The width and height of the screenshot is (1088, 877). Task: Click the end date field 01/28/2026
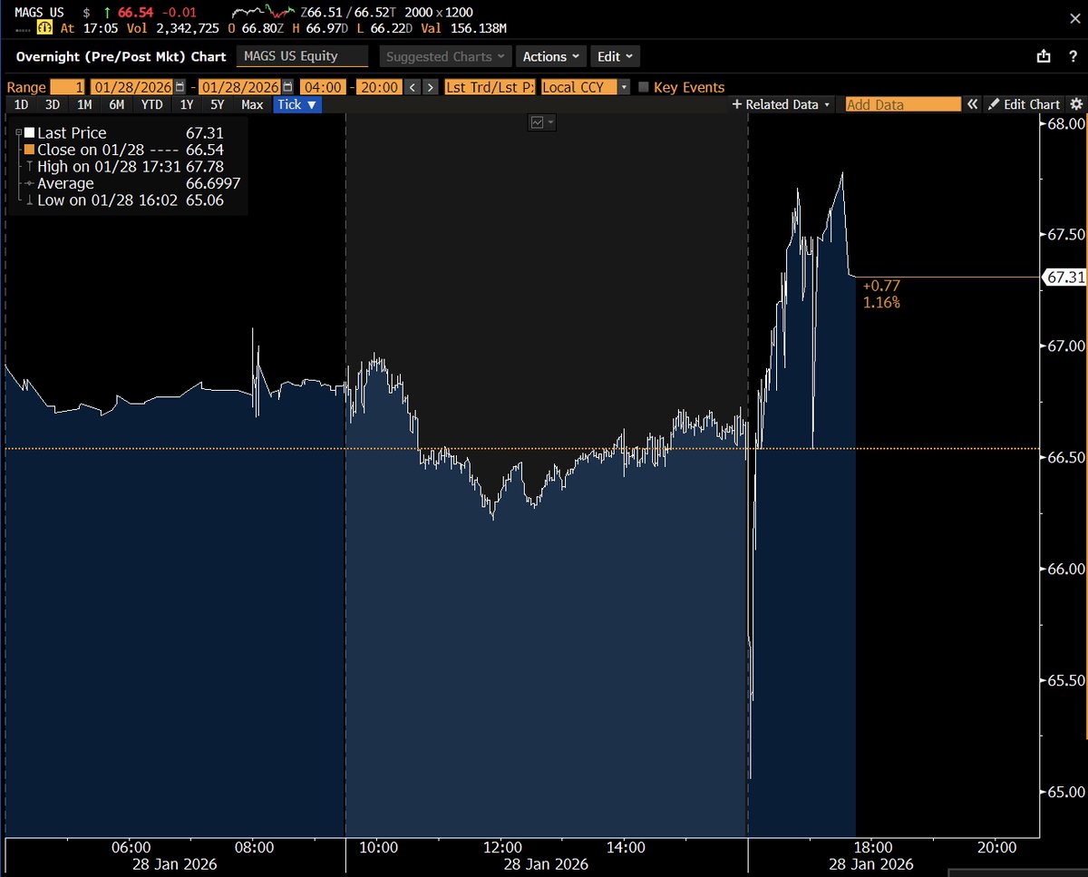[x=240, y=87]
